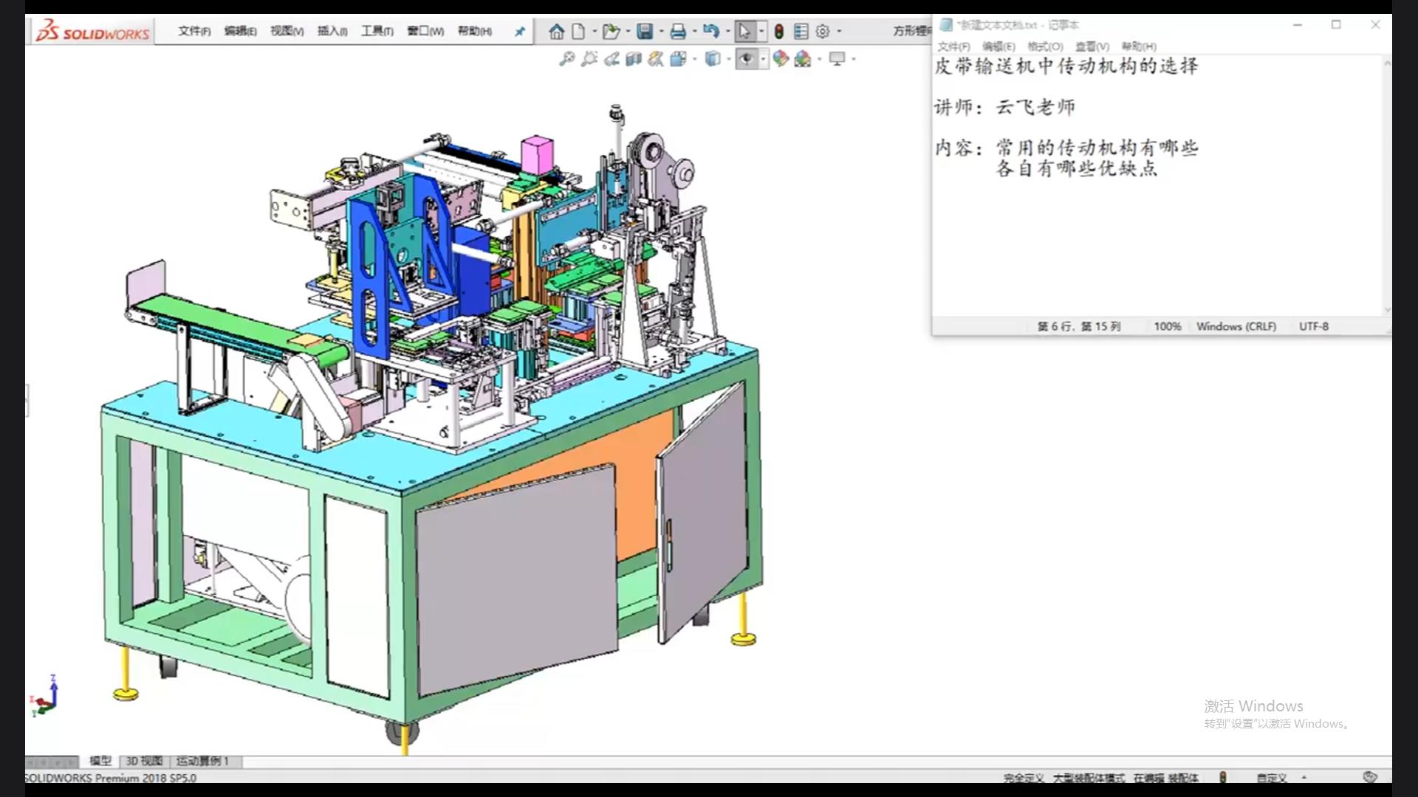Click status bar rebuild traffic light icon
This screenshot has width=1418, height=797.
tap(1222, 777)
